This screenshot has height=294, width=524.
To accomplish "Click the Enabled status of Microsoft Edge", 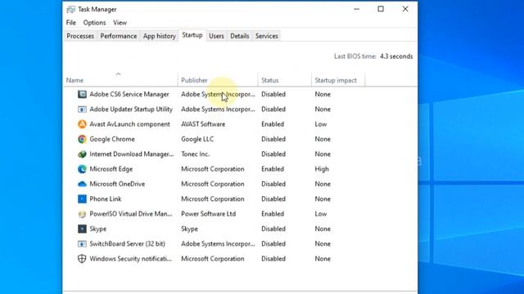I will point(273,169).
